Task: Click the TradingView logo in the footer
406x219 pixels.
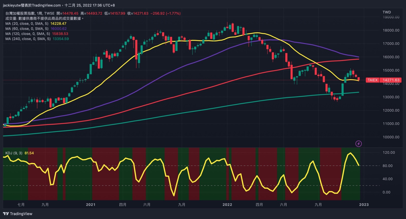Action: [18, 214]
